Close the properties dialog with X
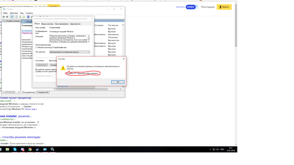This screenshot has height=165, width=294. (x=92, y=19)
